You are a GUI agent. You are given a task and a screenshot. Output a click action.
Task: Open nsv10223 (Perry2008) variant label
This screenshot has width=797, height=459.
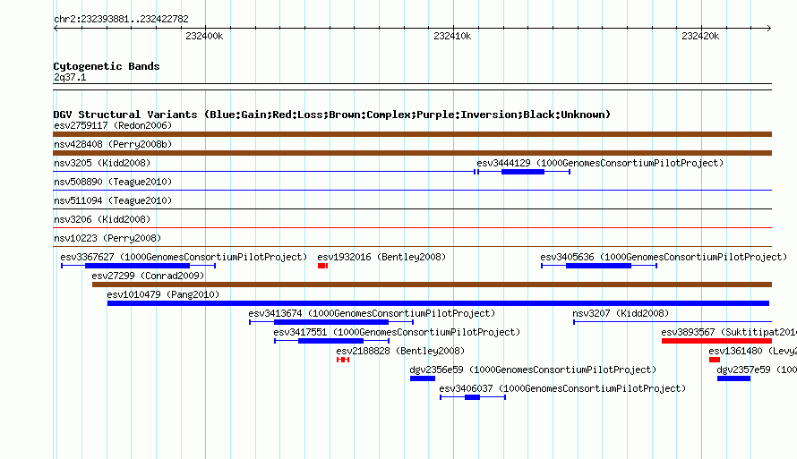(107, 238)
